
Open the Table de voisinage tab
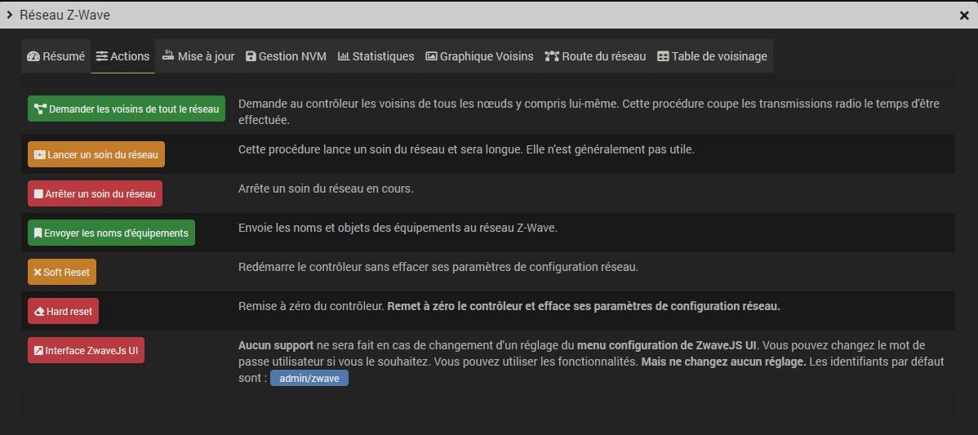point(713,56)
